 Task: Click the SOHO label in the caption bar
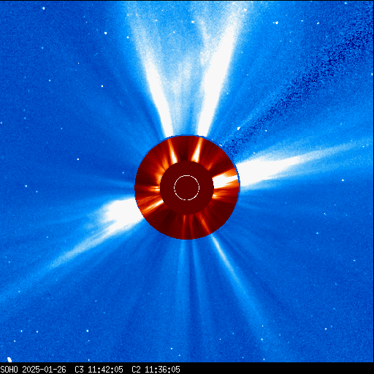[9, 370]
